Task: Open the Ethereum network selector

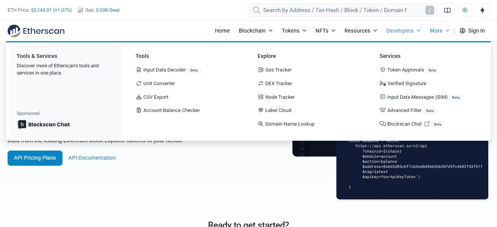Action: (x=482, y=10)
